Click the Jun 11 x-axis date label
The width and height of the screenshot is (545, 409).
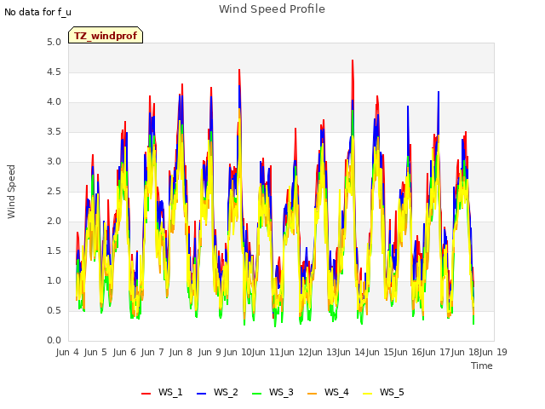266,352
